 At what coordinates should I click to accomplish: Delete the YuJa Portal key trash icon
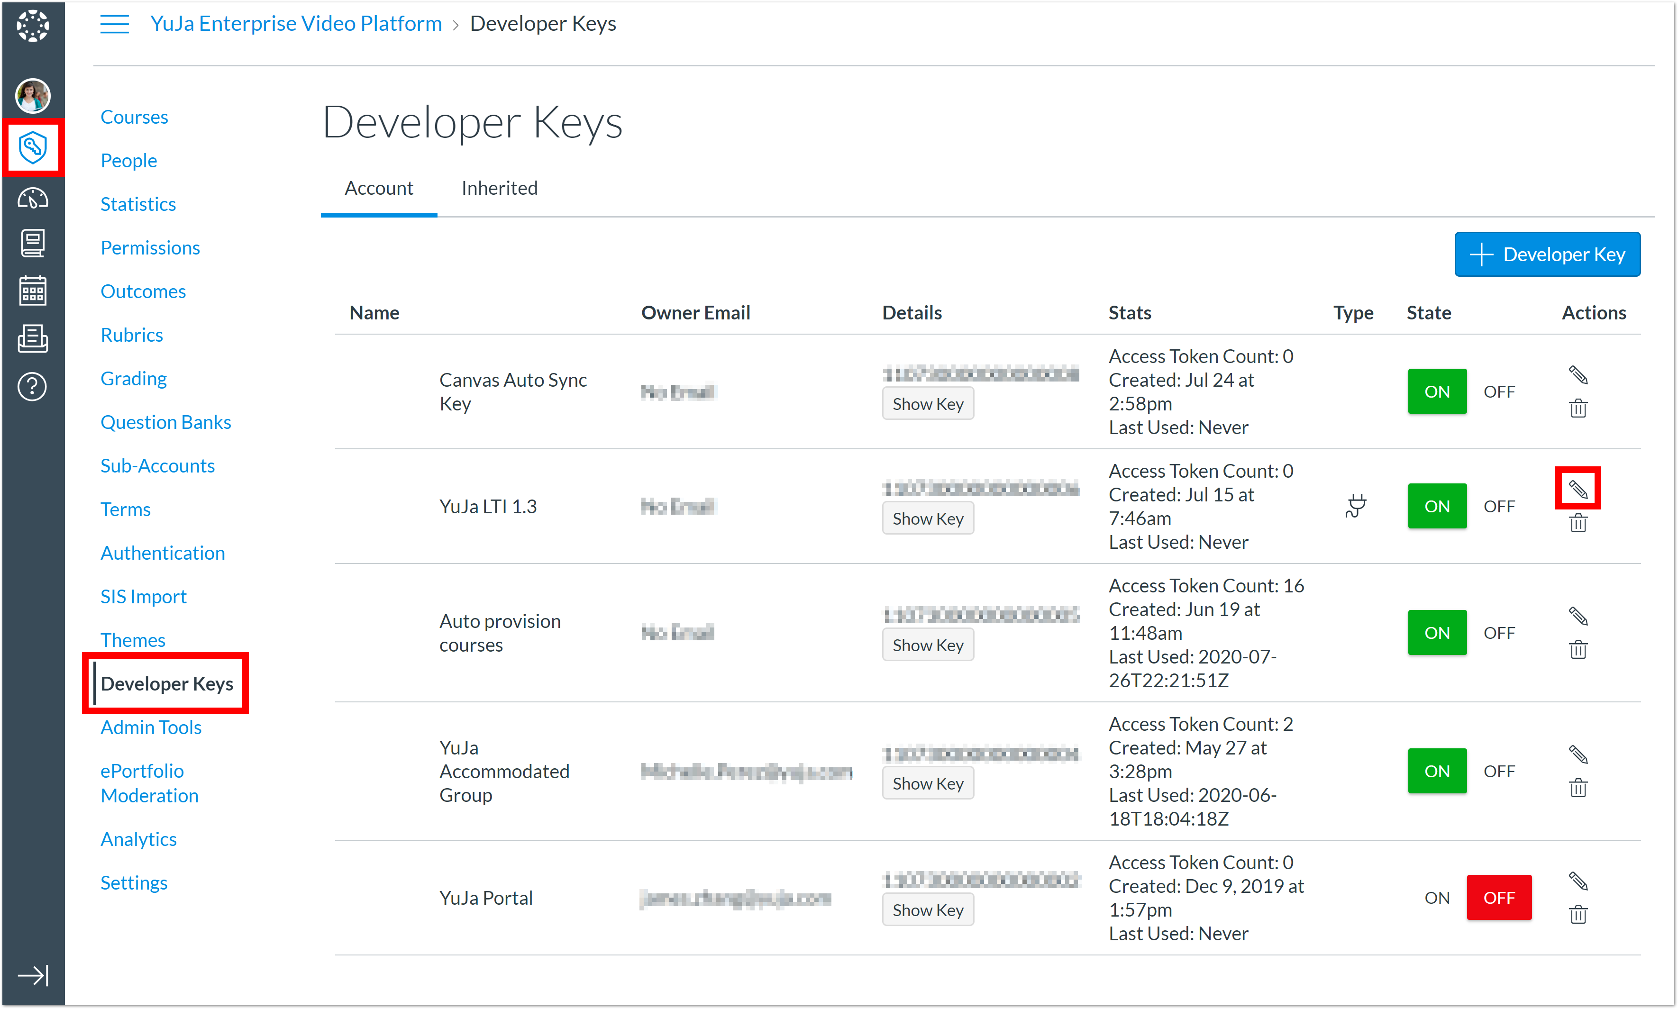(x=1578, y=915)
